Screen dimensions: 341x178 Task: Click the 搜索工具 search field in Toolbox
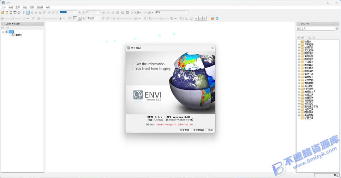coord(315,28)
